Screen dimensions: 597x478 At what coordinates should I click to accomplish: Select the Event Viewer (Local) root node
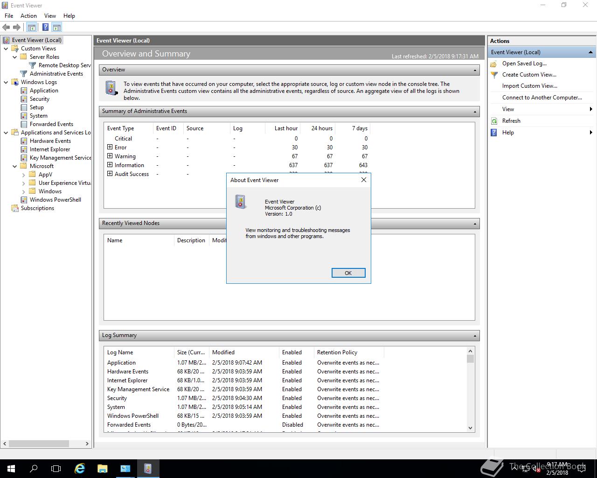[x=37, y=40]
